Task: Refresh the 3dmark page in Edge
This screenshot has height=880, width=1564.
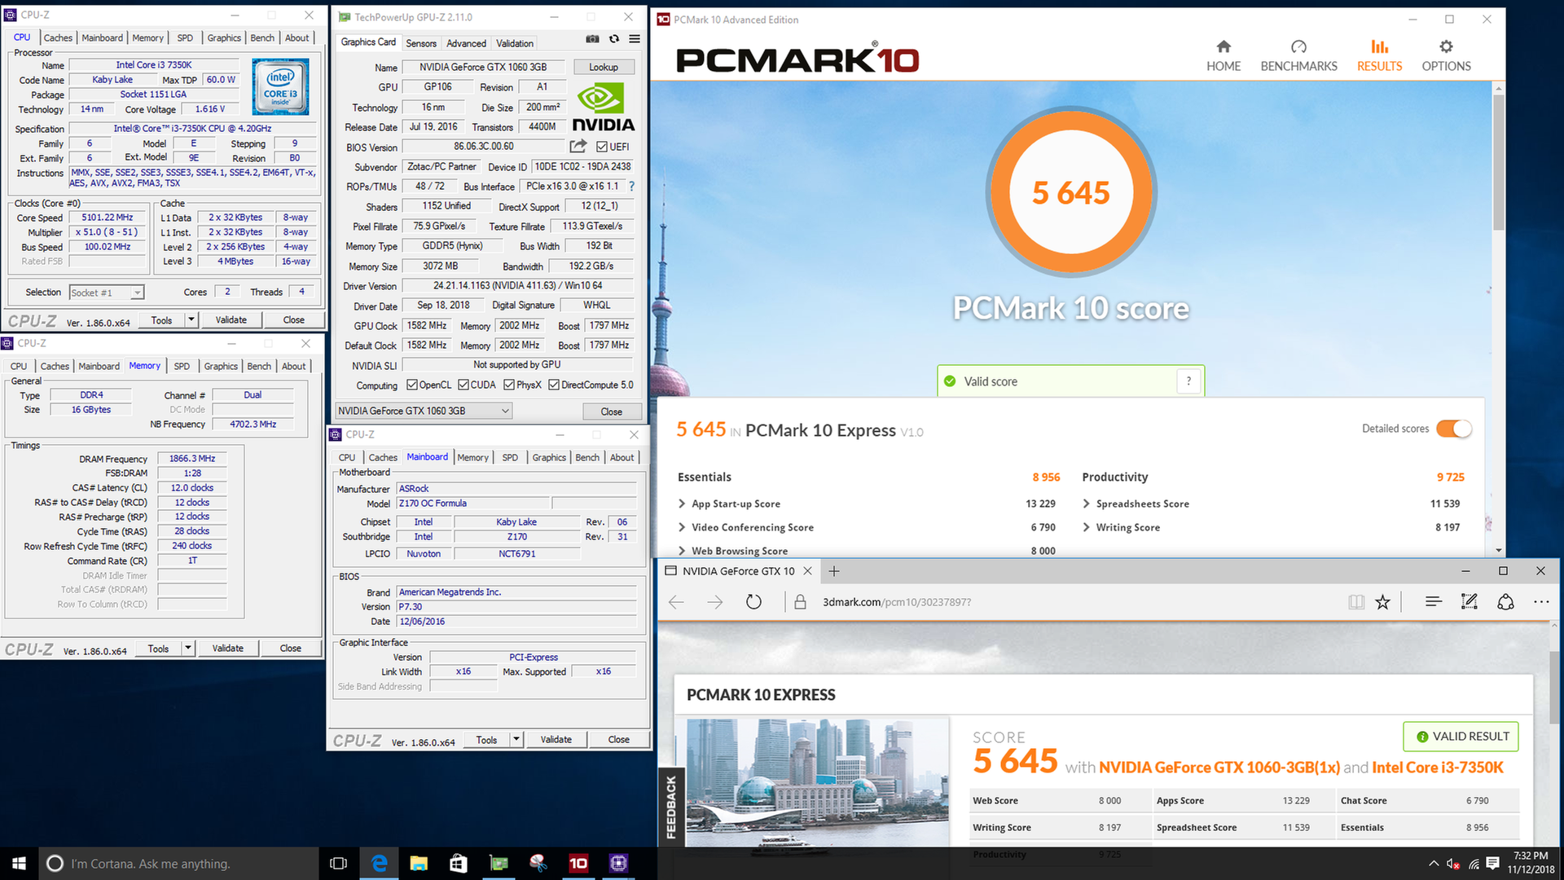Action: pyautogui.click(x=753, y=602)
